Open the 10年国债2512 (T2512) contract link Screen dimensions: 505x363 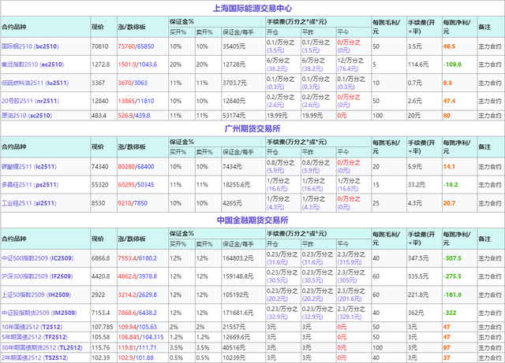(32, 327)
